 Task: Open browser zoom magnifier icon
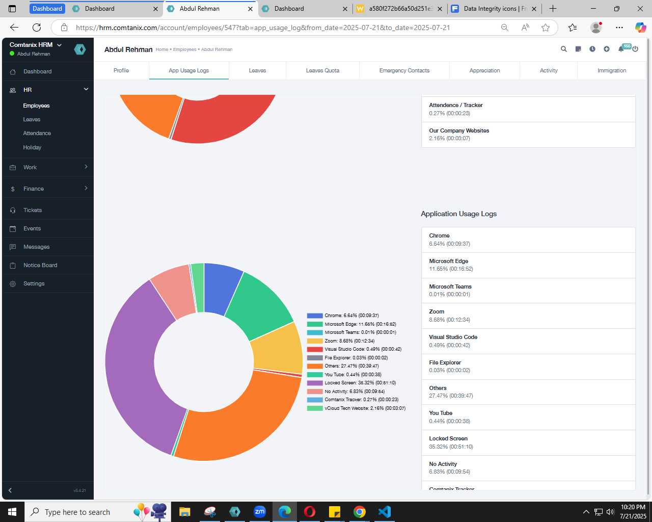pyautogui.click(x=504, y=28)
